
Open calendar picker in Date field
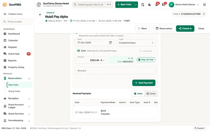pos(111,43)
